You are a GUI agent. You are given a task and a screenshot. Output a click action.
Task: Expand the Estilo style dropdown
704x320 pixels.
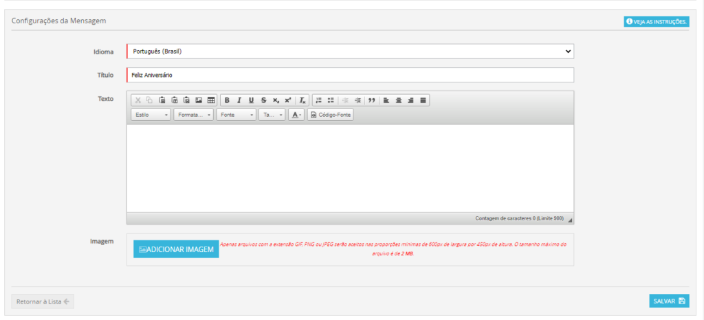coord(151,115)
